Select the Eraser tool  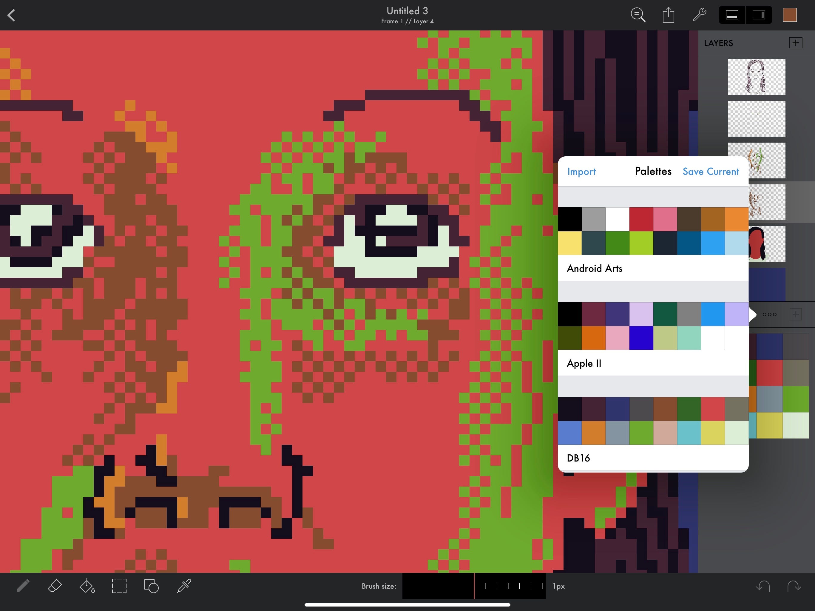click(55, 586)
